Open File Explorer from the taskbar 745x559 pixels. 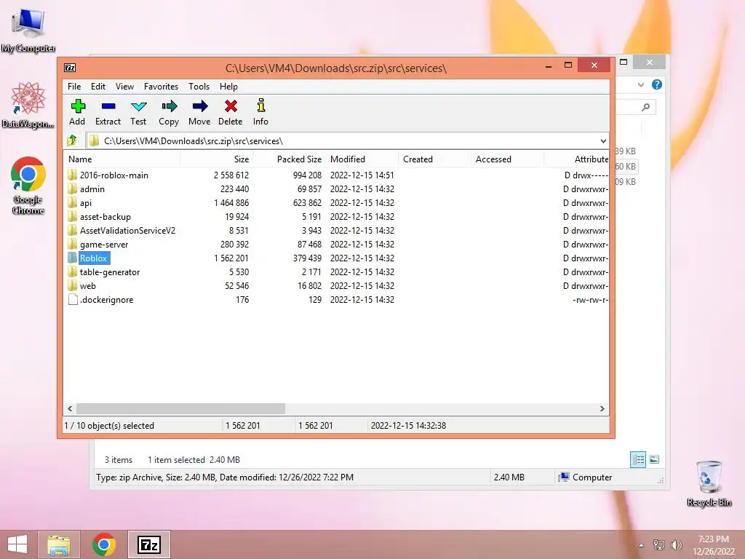(59, 544)
